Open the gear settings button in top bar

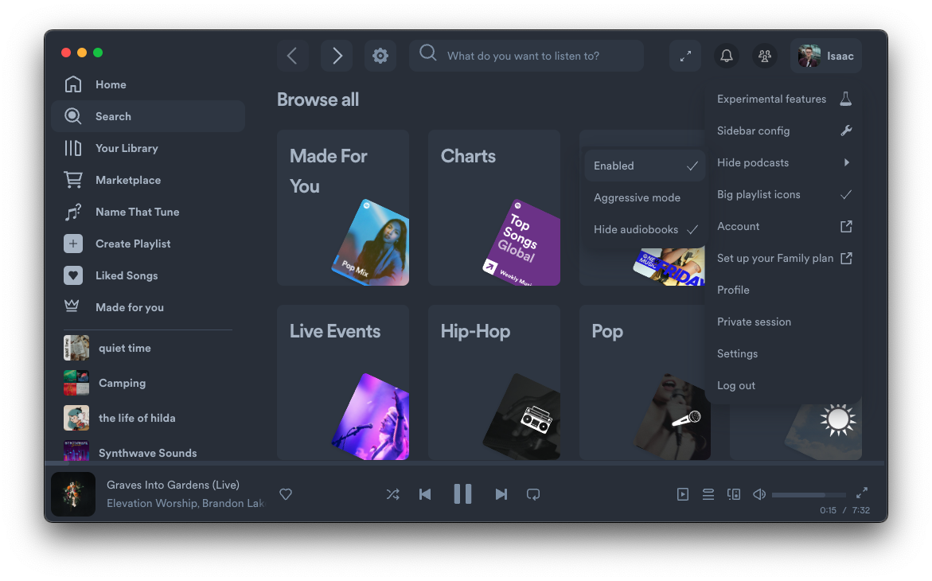coord(380,56)
